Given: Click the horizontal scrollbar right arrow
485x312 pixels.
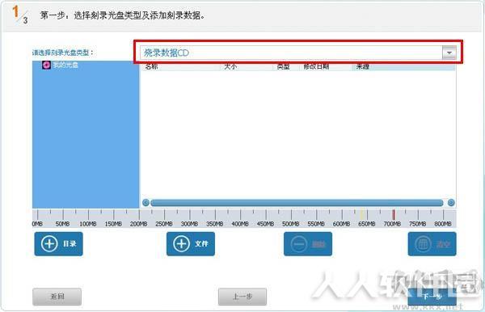Looking at the screenshot, I should [x=451, y=203].
